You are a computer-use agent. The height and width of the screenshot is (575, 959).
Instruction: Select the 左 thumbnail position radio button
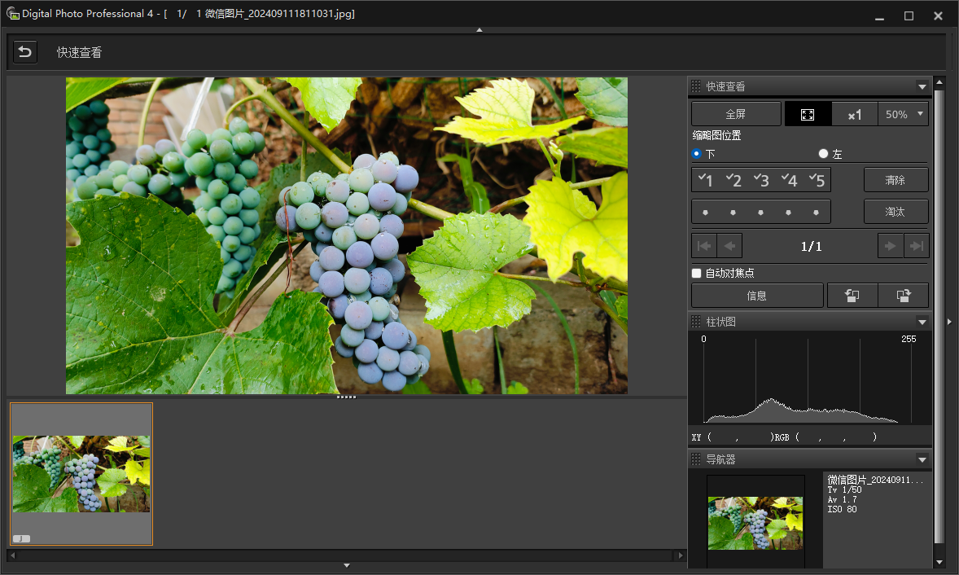(823, 154)
